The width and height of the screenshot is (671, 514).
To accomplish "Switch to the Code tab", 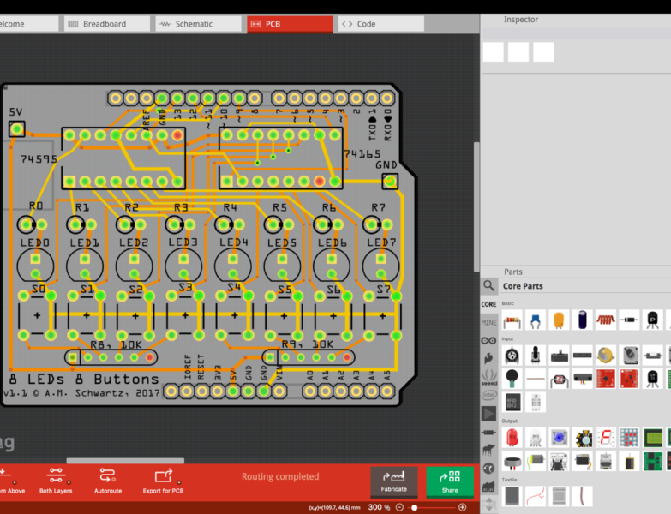I will click(381, 24).
